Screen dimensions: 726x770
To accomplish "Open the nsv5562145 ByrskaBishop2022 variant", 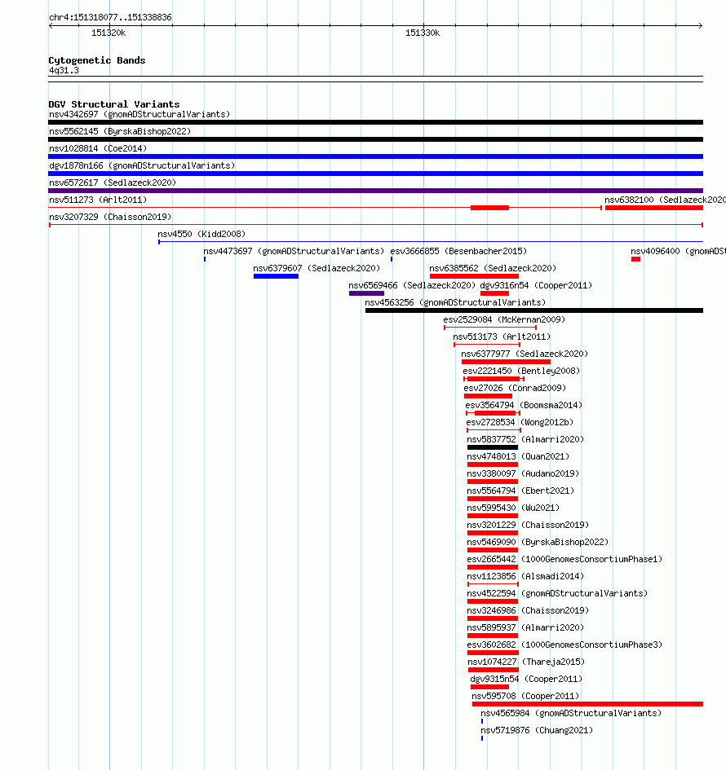I will pyautogui.click(x=120, y=131).
